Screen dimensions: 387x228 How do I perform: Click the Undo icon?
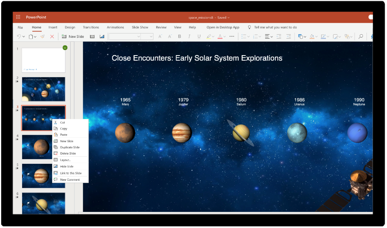click(x=19, y=36)
